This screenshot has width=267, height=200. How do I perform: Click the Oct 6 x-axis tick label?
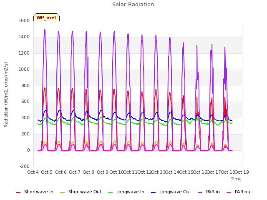point(61,172)
